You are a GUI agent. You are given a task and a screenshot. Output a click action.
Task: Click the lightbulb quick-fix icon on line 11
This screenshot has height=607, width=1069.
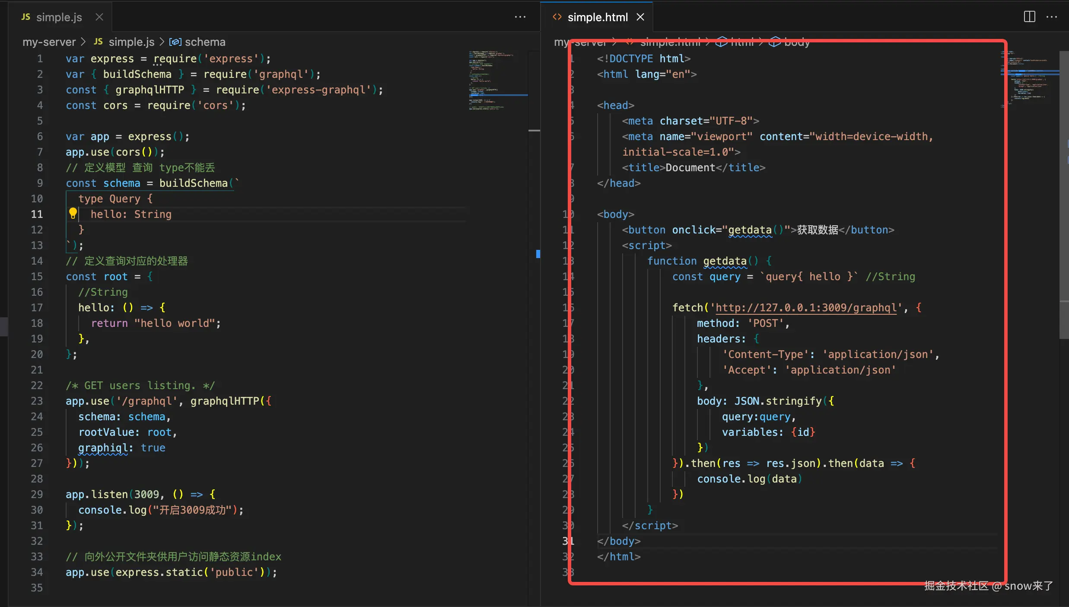[73, 213]
